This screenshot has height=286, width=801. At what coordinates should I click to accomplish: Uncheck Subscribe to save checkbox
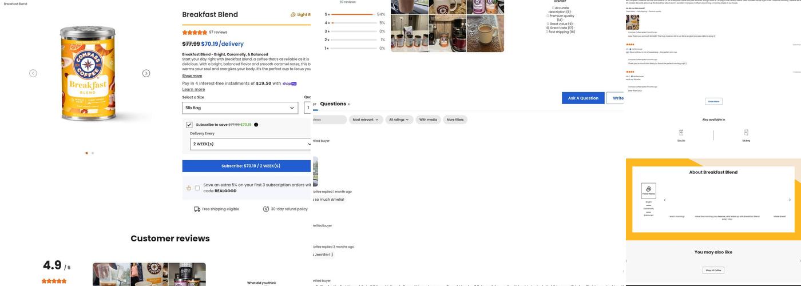click(189, 125)
